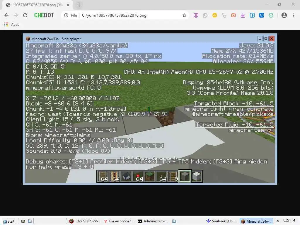The image size is (300, 225).
Task: Switch to SoulseekQt taskbar item
Action: pyautogui.click(x=221, y=221)
